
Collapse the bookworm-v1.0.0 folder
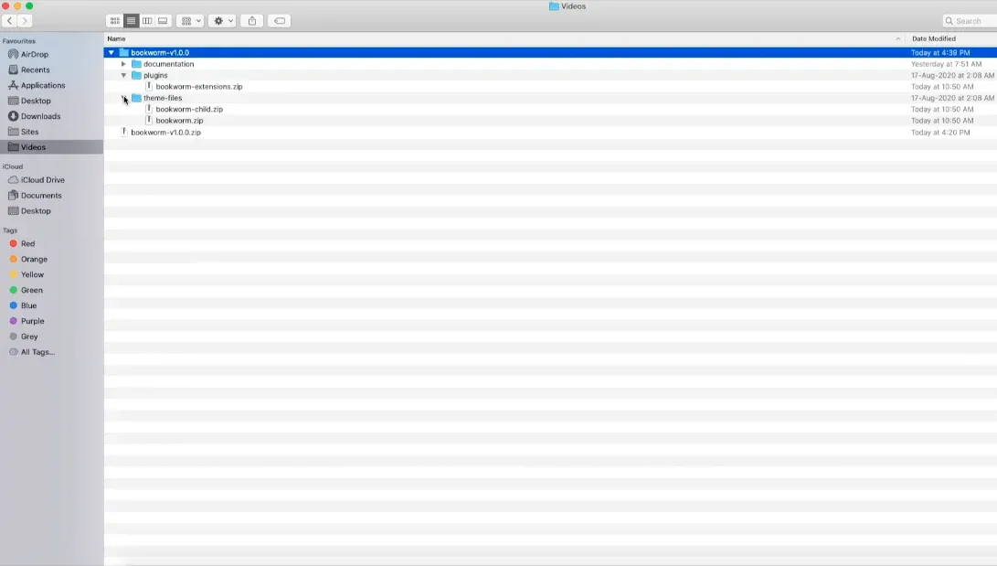tap(111, 53)
